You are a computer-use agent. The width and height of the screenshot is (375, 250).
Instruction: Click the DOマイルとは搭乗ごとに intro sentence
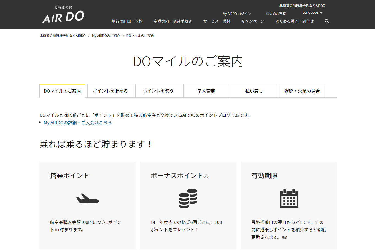coord(145,115)
